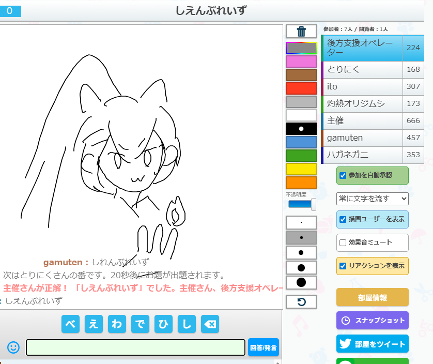433x364 pixels.
Task: Open the emoji smiley picker
Action: [x=13, y=347]
